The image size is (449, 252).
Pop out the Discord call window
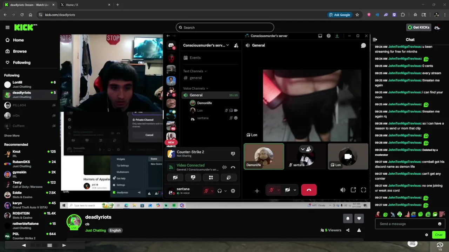pos(353,190)
